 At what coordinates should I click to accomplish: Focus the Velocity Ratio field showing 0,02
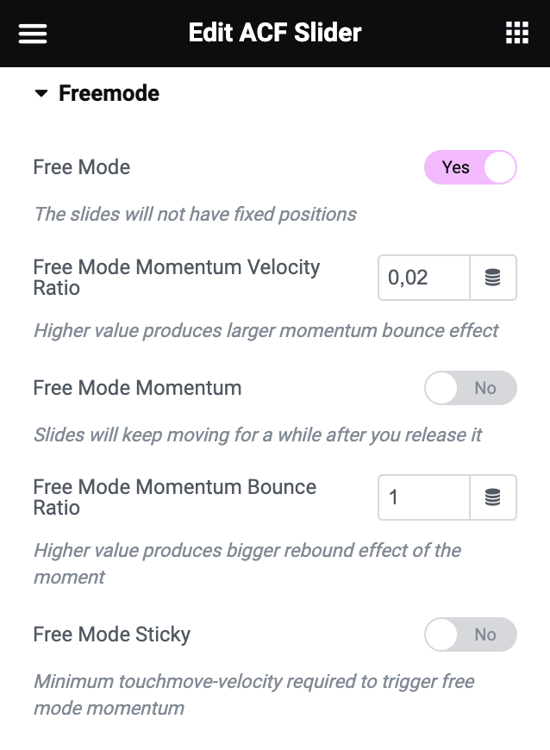coord(424,278)
